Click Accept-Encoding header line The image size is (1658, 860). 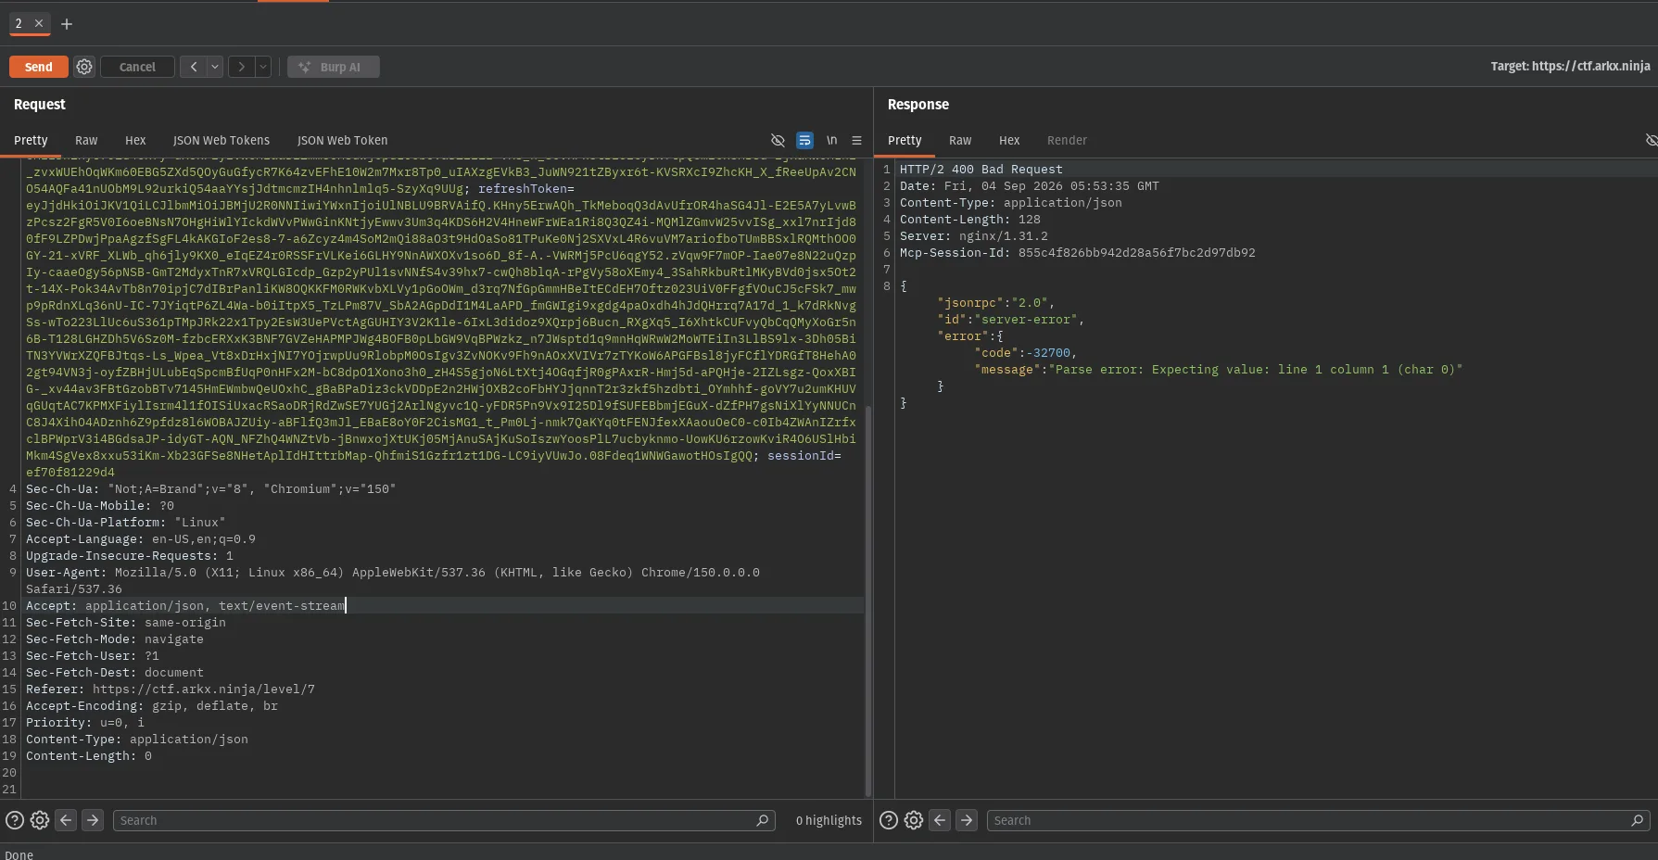pos(152,705)
